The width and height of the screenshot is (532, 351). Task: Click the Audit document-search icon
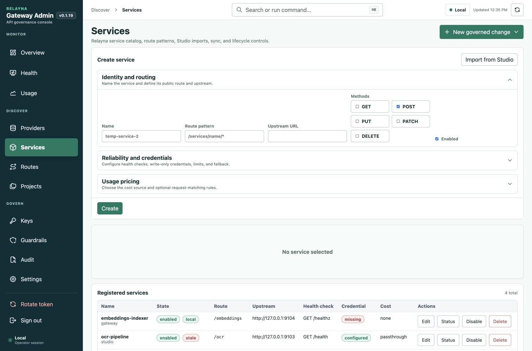(x=13, y=260)
